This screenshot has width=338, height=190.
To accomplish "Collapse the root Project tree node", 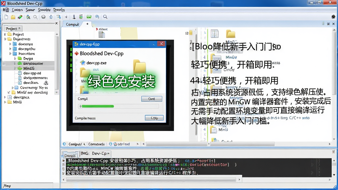I will coord(5,34).
